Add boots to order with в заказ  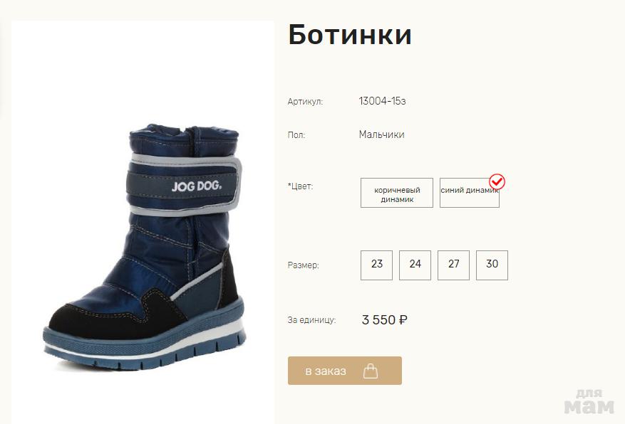[345, 371]
